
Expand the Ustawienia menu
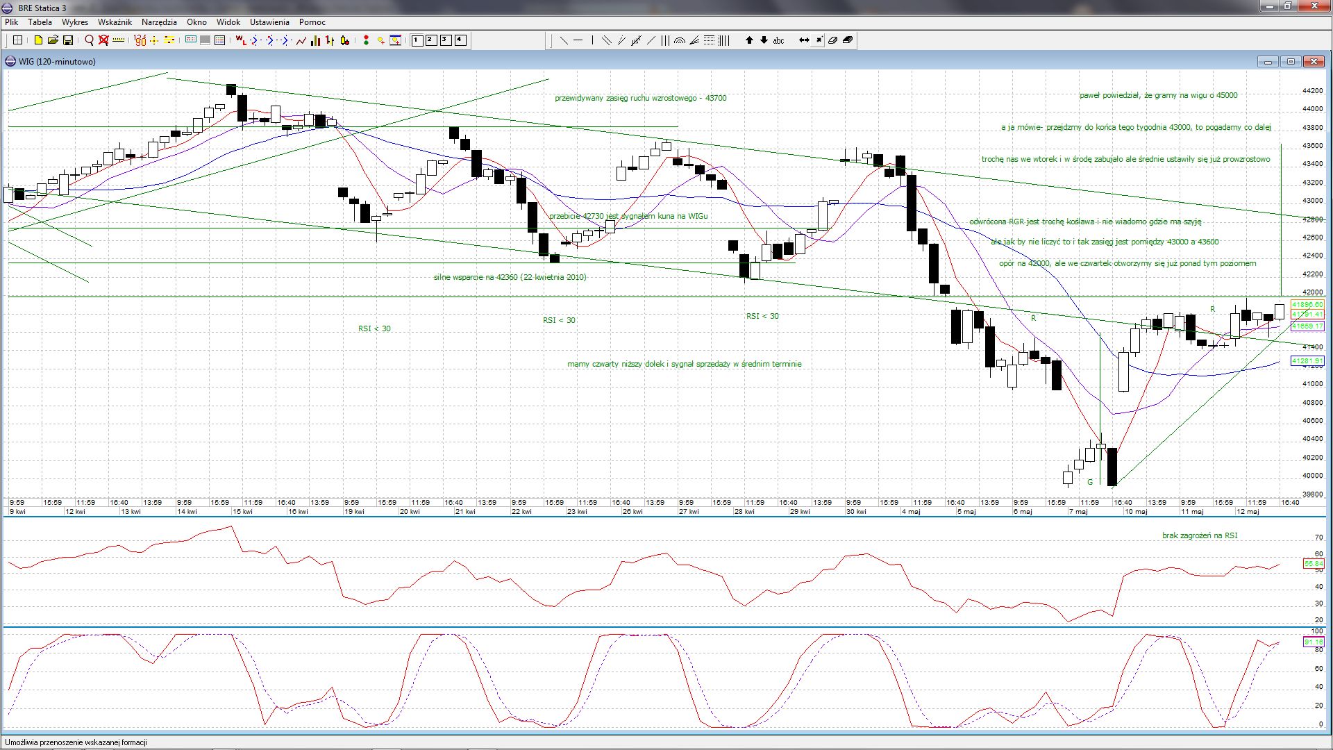click(269, 22)
